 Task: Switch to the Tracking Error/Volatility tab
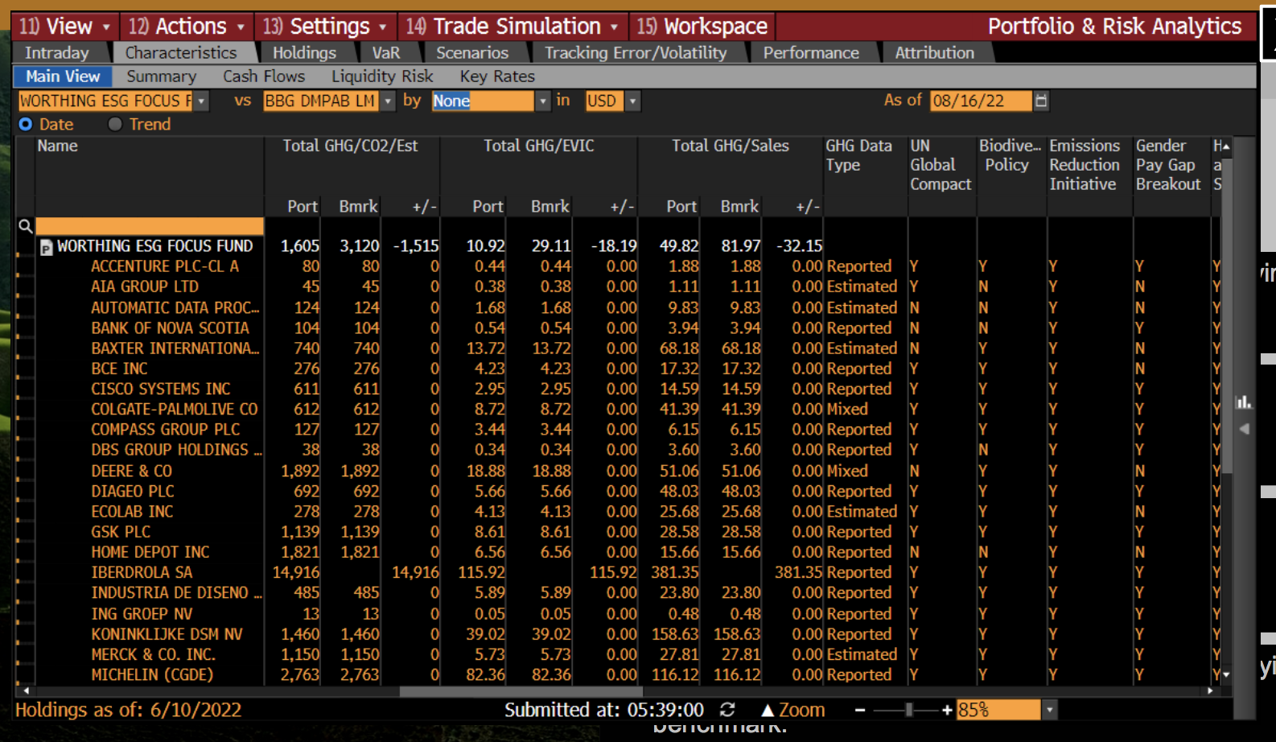tap(636, 53)
